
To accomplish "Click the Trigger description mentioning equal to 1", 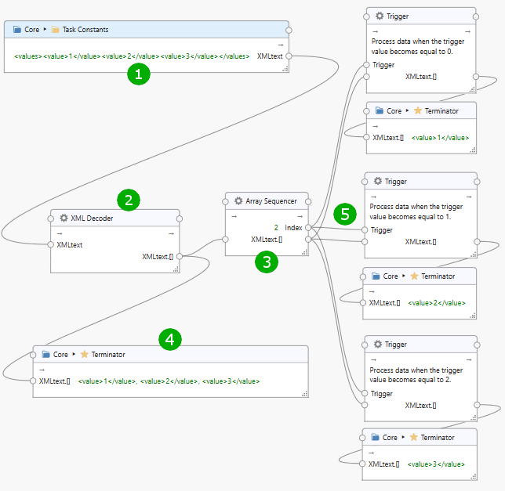I will click(416, 213).
